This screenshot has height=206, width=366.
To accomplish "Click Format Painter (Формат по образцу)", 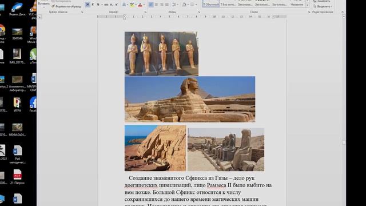I will [66, 6].
